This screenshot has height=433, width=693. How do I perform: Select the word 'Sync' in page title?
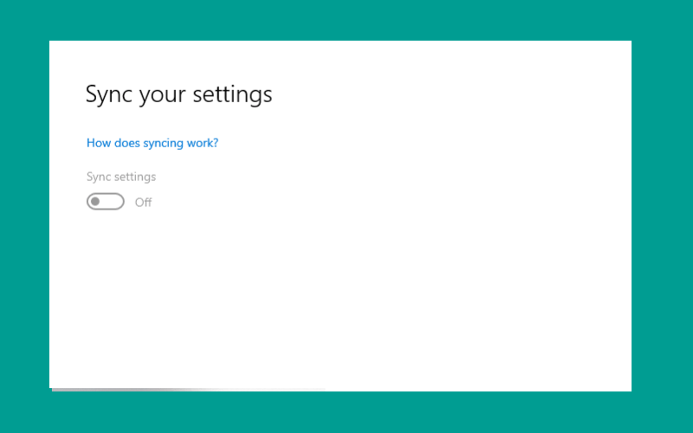(x=109, y=94)
